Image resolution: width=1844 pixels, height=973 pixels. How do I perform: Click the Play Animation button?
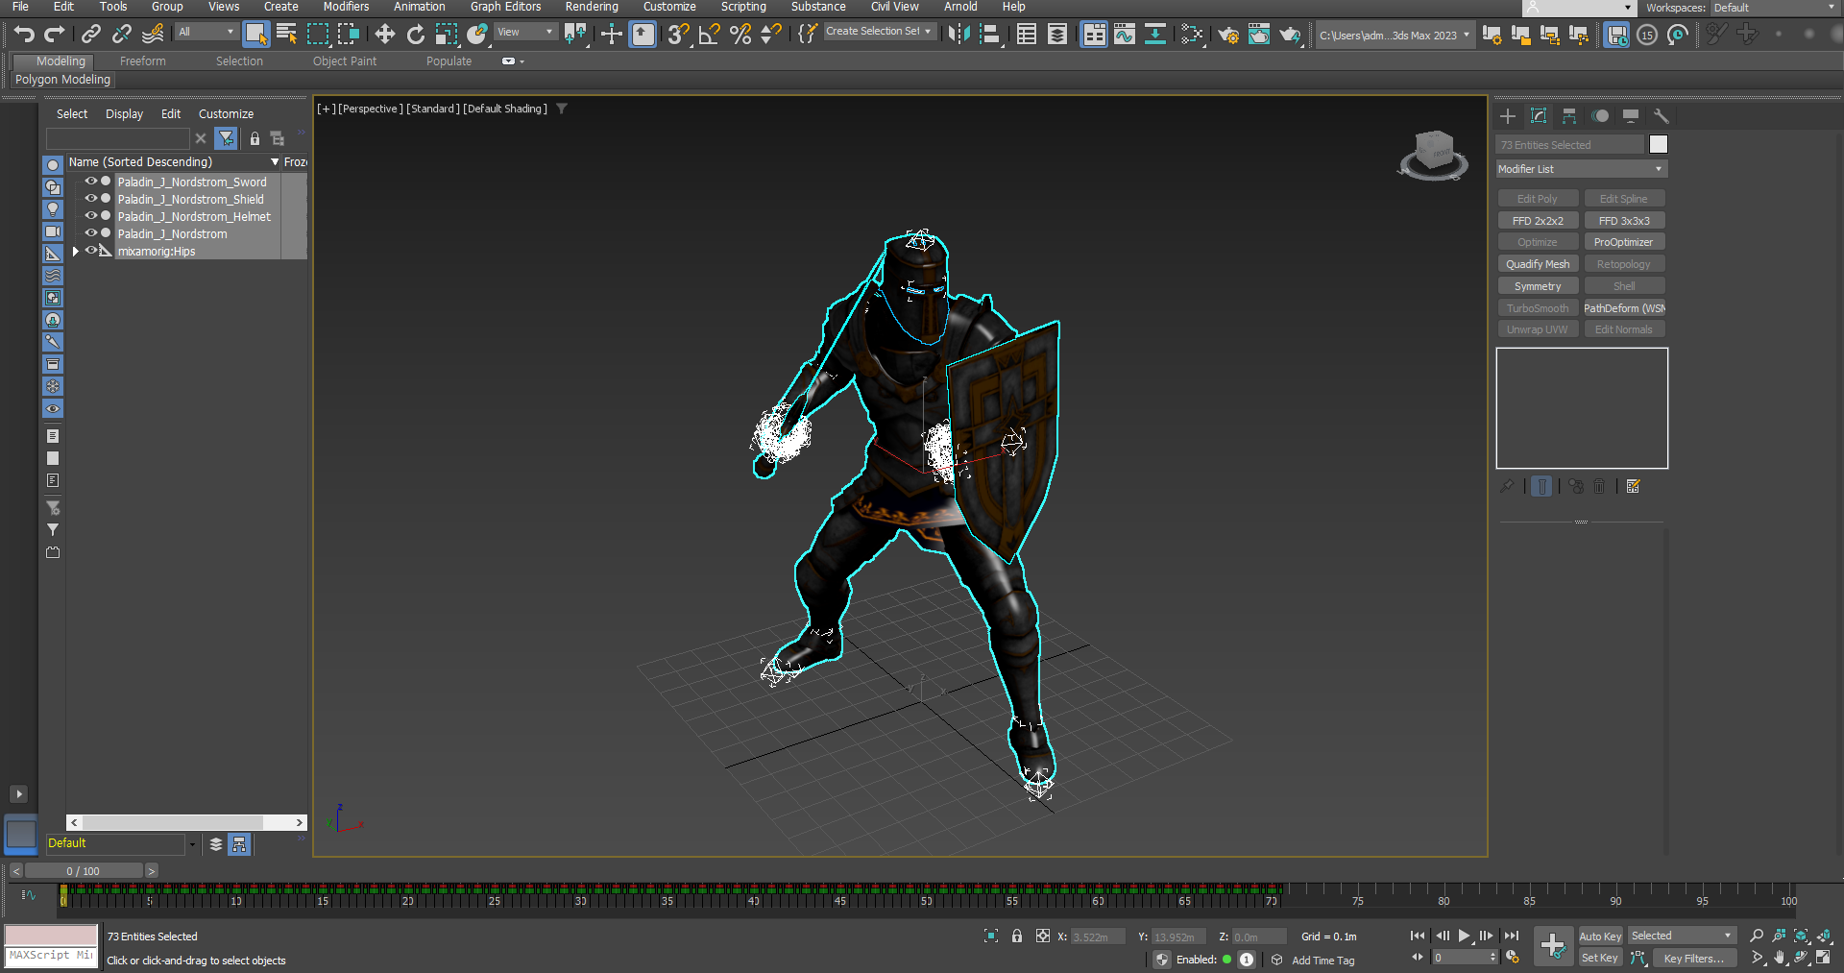point(1464,936)
